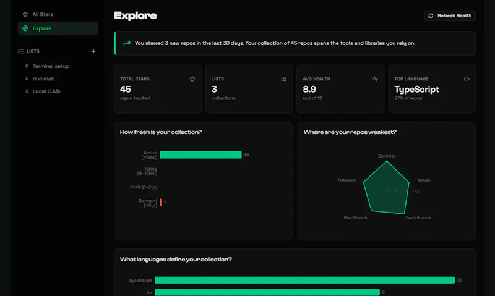Click the Total Stars value 45

pyautogui.click(x=126, y=89)
